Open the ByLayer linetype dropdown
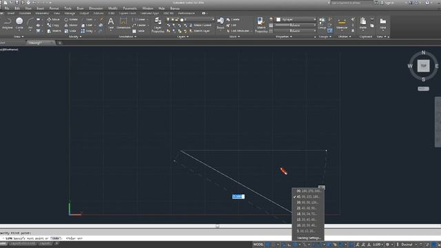Screen dimensions: 441x248 tap(296, 30)
